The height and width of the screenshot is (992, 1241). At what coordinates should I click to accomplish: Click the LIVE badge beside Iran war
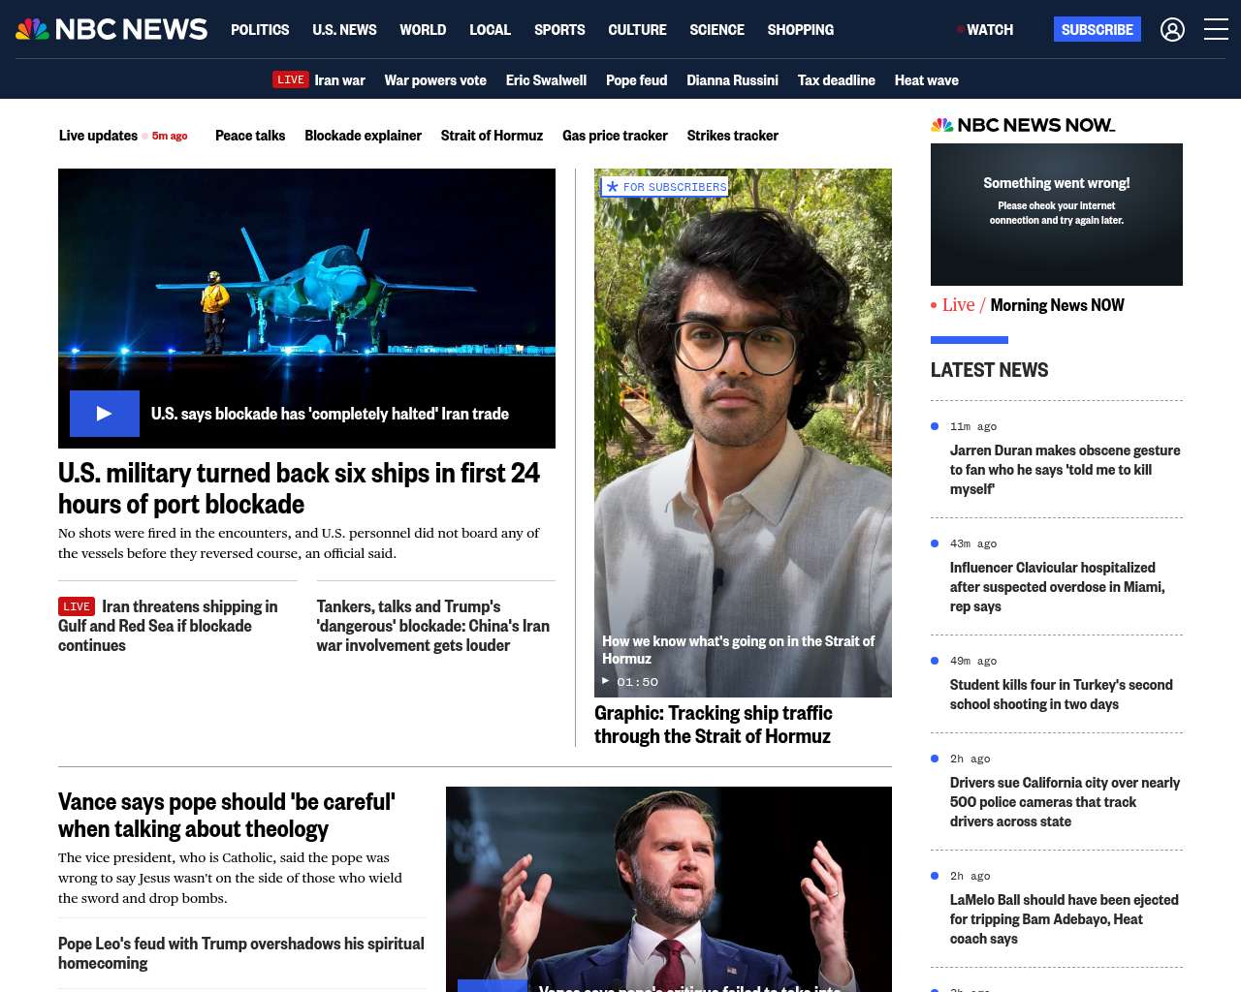click(x=291, y=79)
